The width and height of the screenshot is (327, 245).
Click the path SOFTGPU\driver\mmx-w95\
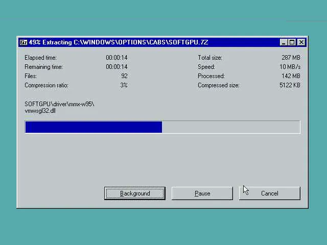point(59,104)
